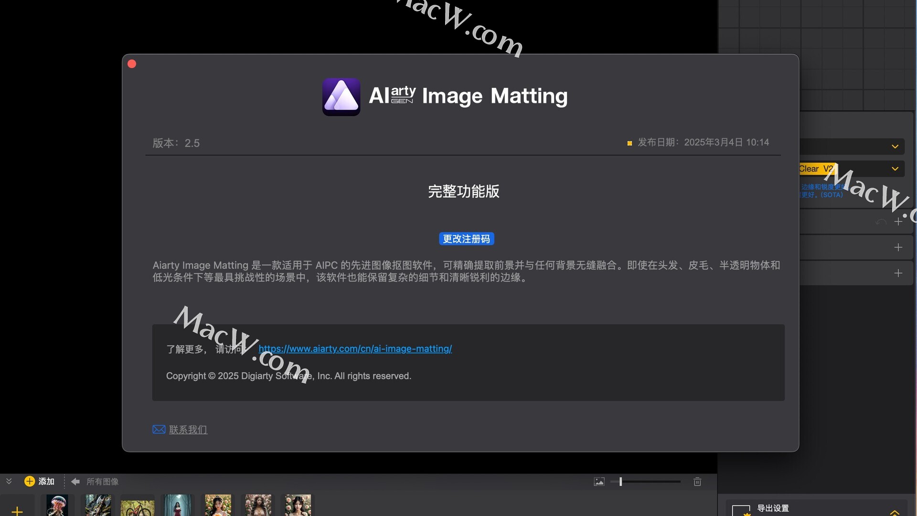Click the Aiarty purple triangle app logo

point(341,97)
